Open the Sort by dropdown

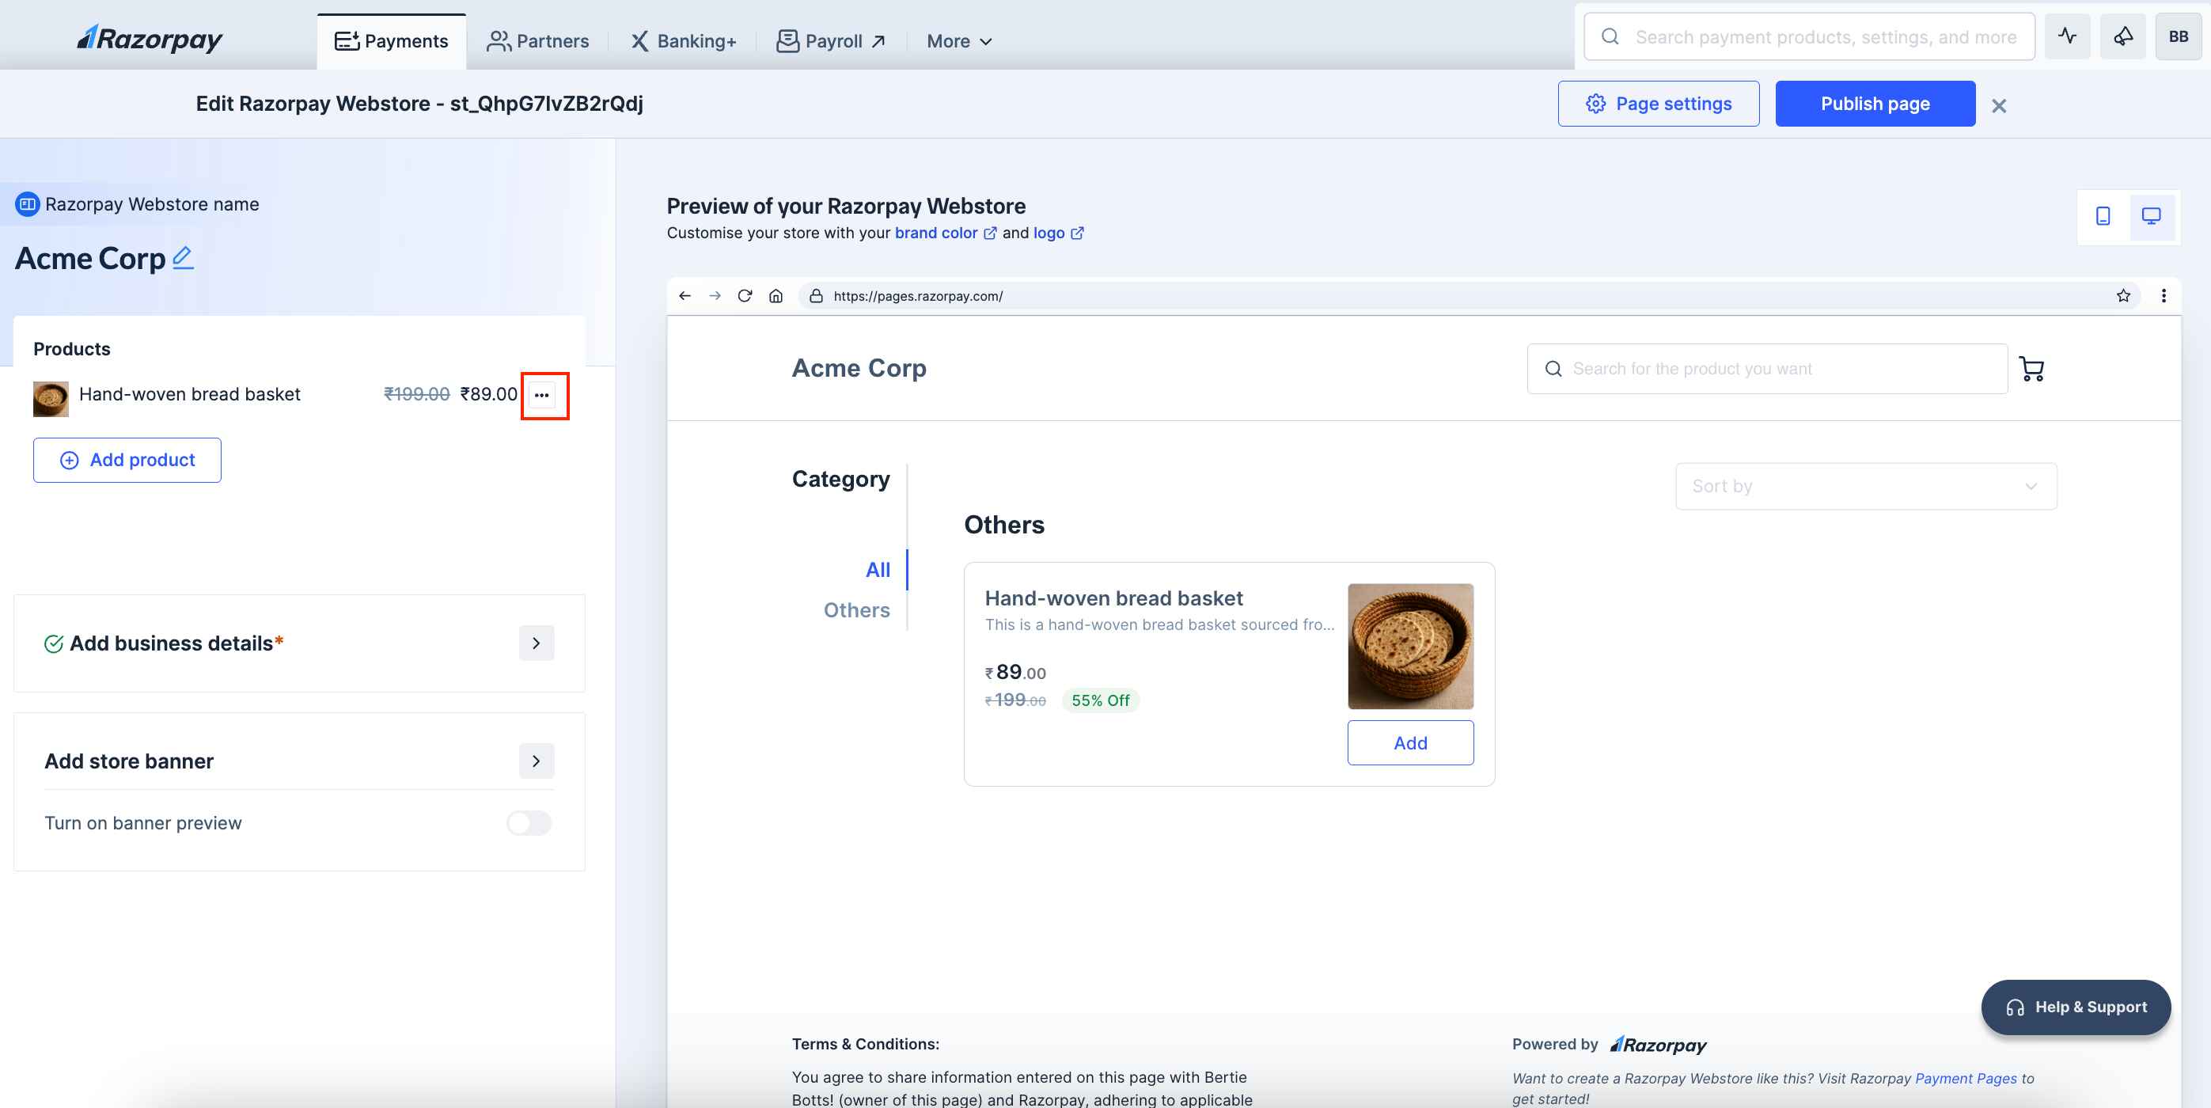point(1865,487)
